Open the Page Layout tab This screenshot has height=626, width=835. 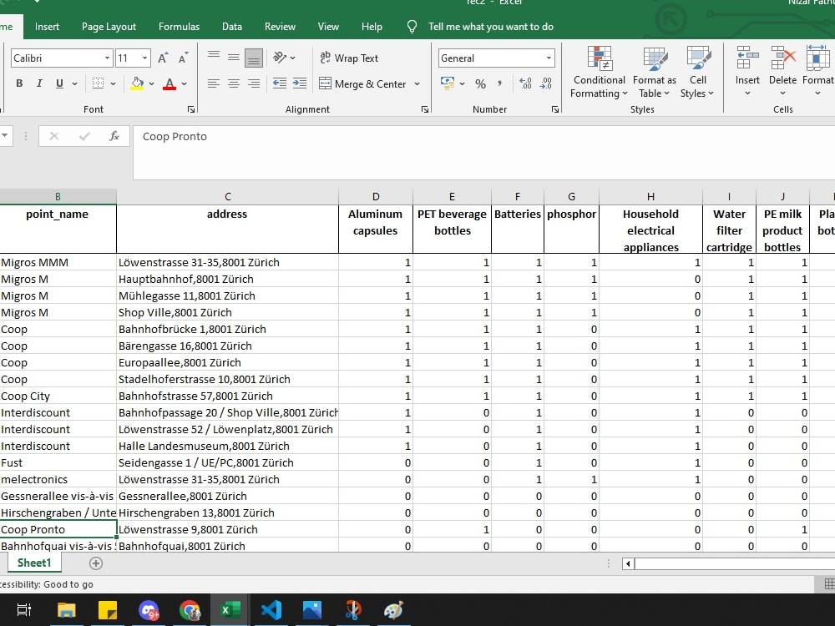pyautogui.click(x=109, y=27)
